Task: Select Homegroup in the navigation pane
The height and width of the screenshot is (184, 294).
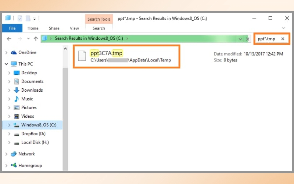Action: tap(30, 165)
